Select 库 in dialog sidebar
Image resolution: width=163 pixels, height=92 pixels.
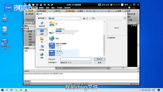(42, 40)
